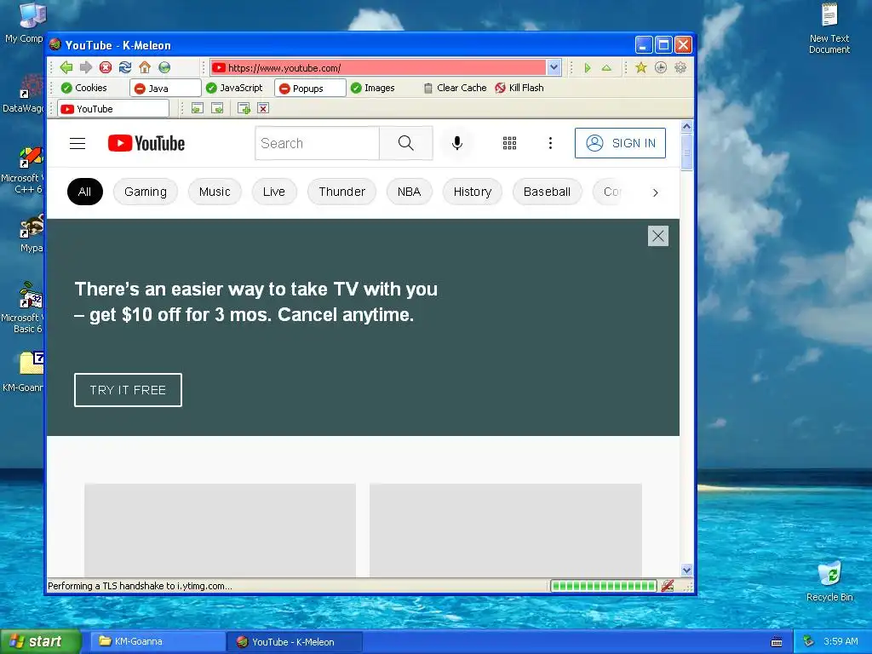This screenshot has width=872, height=654.
Task: Switch to KM-Goanna taskbar window
Action: (158, 642)
